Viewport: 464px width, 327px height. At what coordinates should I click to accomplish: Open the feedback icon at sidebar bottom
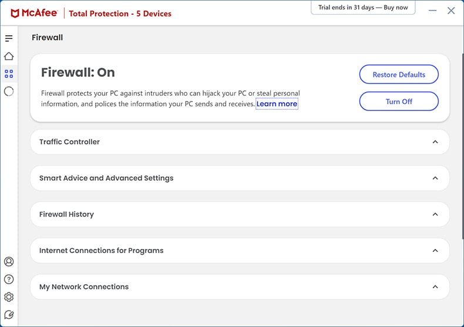click(9, 315)
